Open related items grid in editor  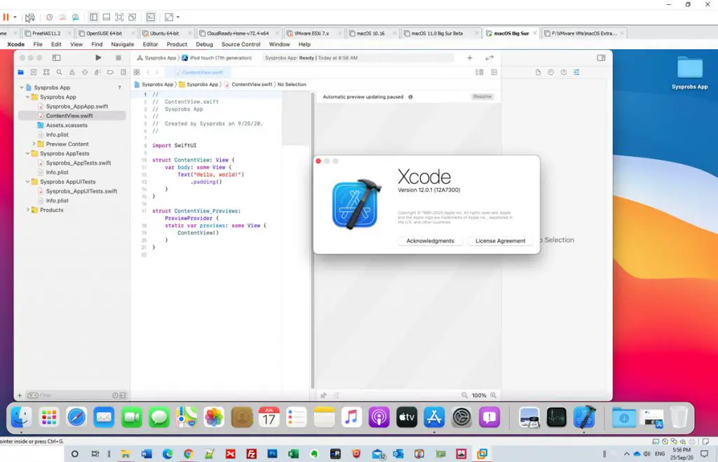[x=137, y=72]
